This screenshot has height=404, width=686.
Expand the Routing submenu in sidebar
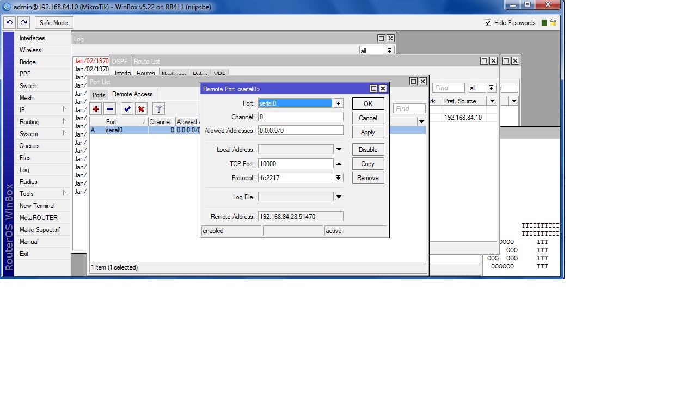[x=42, y=122]
